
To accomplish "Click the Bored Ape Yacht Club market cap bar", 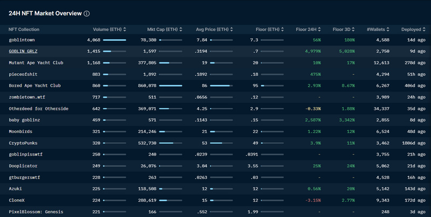I will (x=171, y=86).
